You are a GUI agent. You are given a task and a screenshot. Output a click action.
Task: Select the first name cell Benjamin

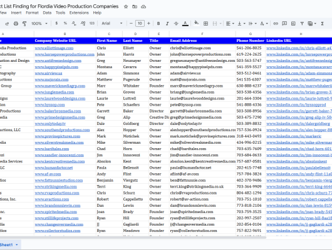(109, 180)
